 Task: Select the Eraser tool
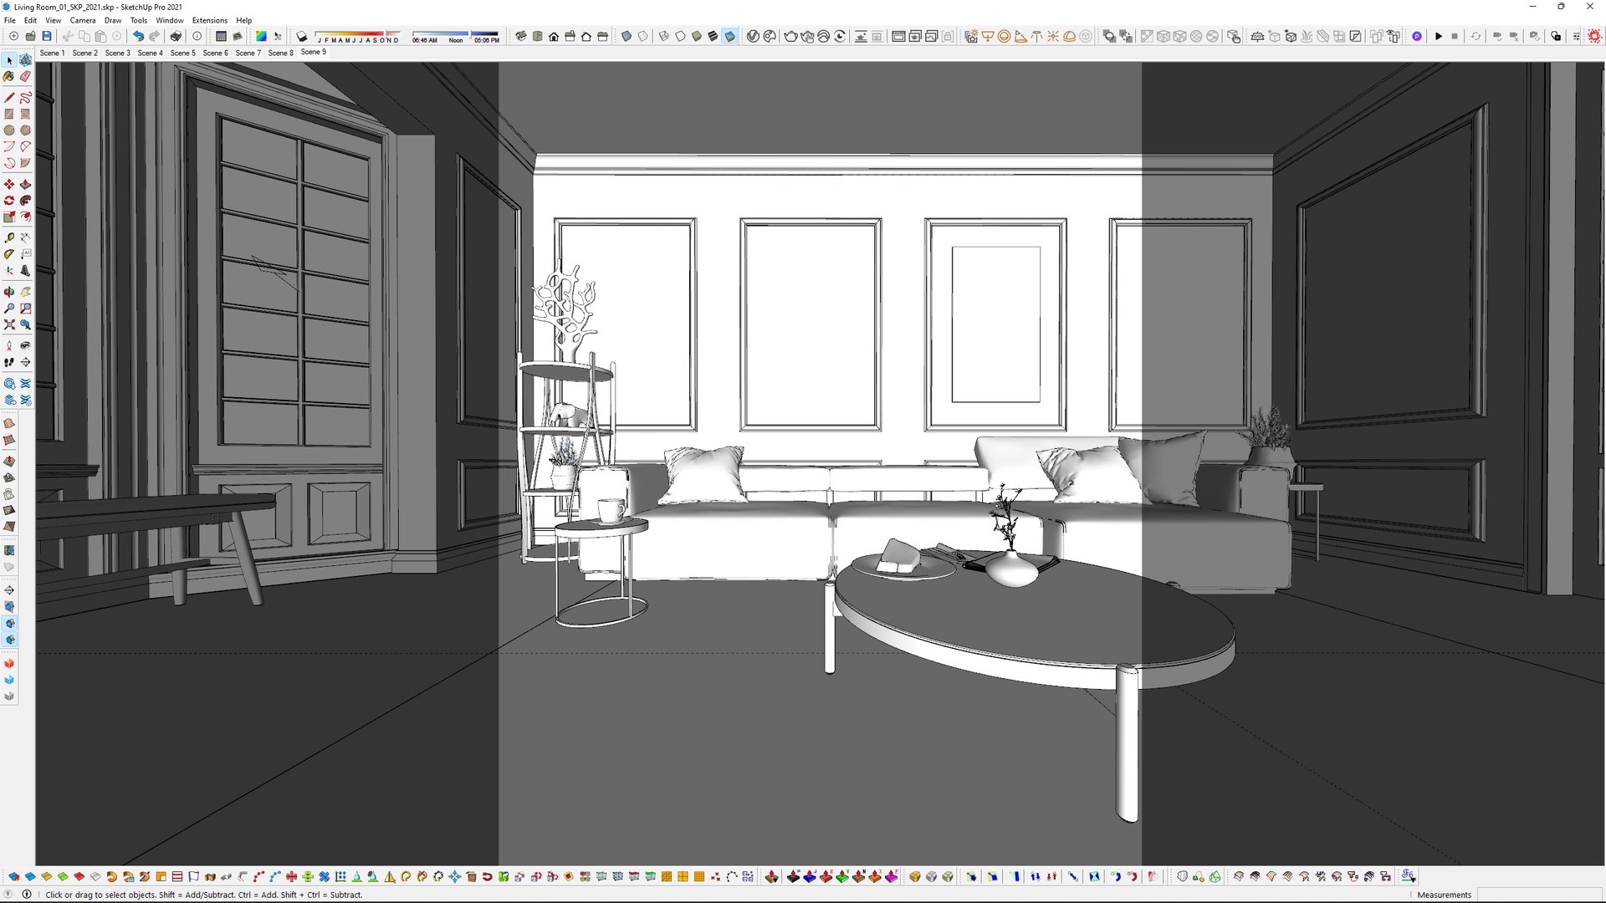[x=26, y=76]
